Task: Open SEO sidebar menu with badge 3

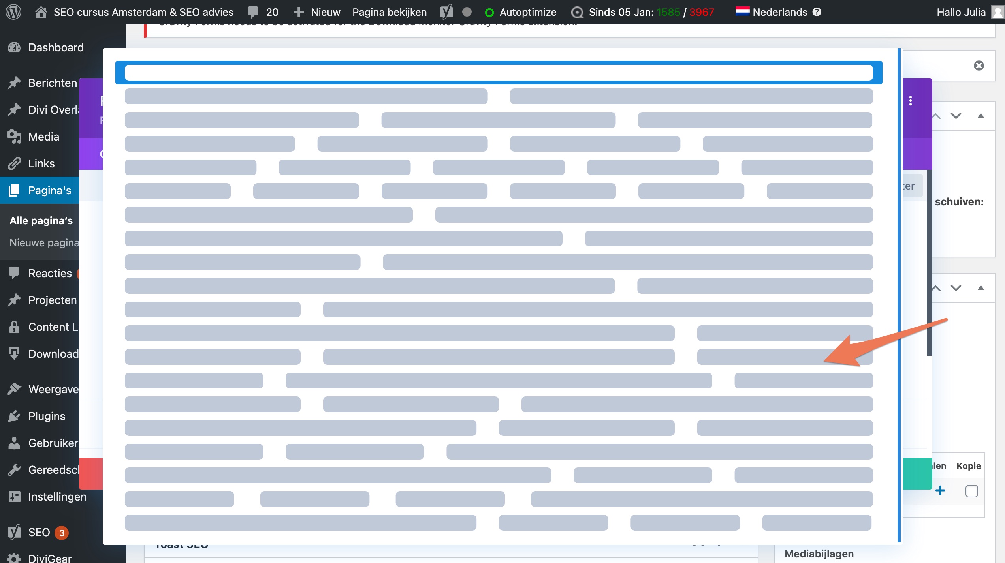Action: point(39,532)
